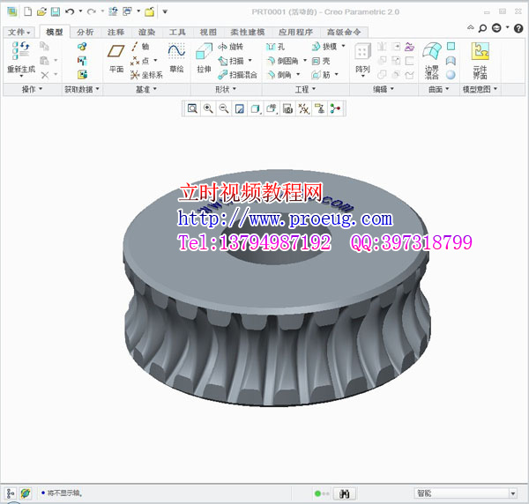Expand the 操作 group dropdown

(32, 89)
